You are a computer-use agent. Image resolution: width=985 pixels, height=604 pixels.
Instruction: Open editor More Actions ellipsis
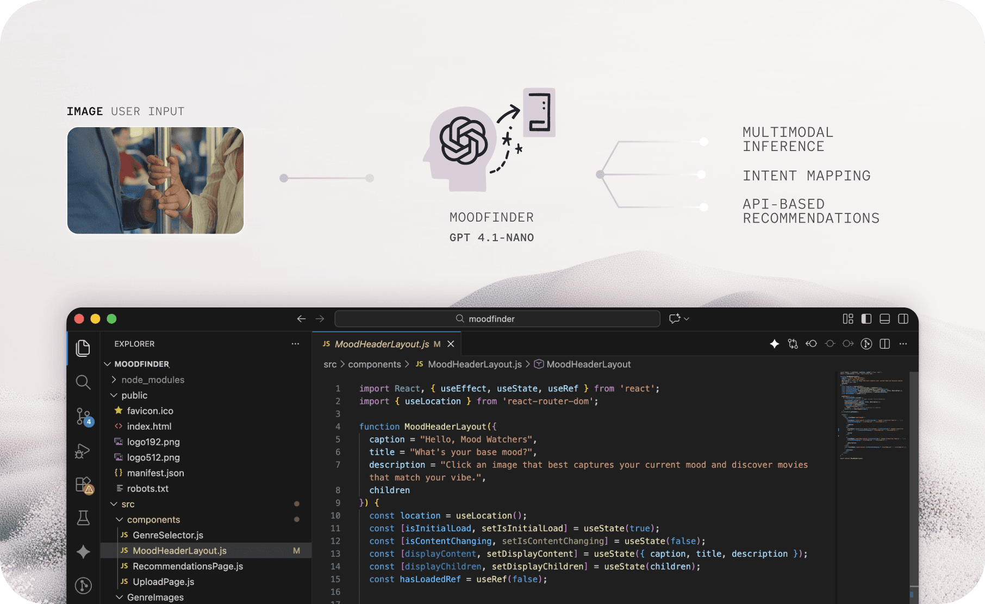coord(903,344)
